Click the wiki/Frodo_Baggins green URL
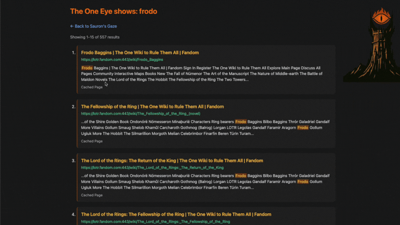Viewport: 400px width, 225px height. (x=122, y=60)
